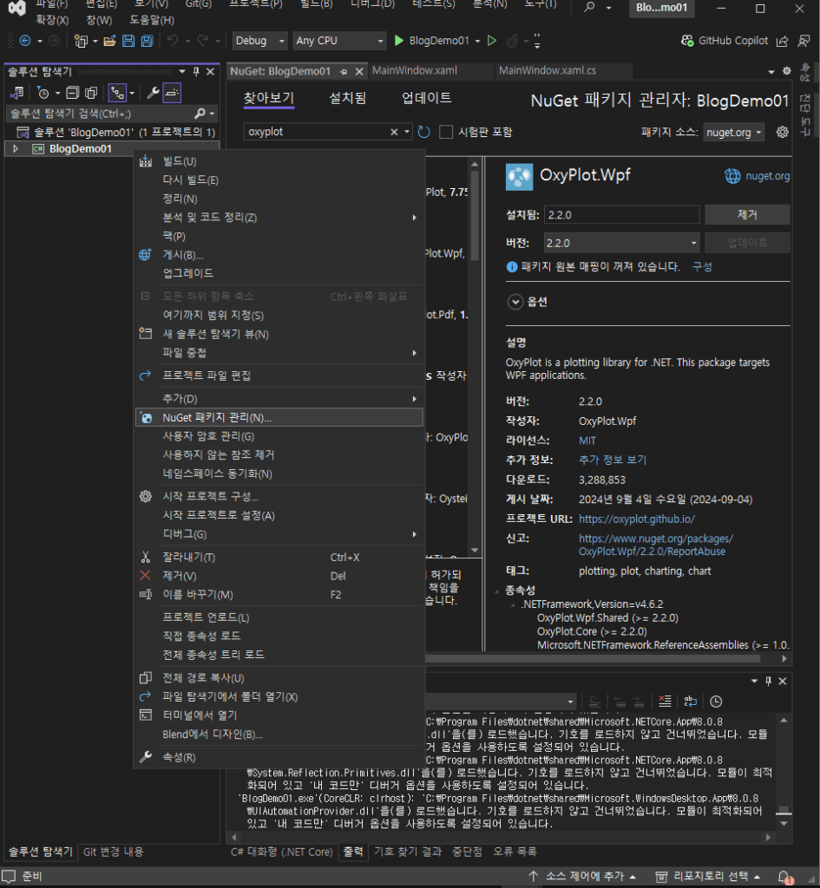
Task: Toggle sync with active document button
Action: click(117, 93)
